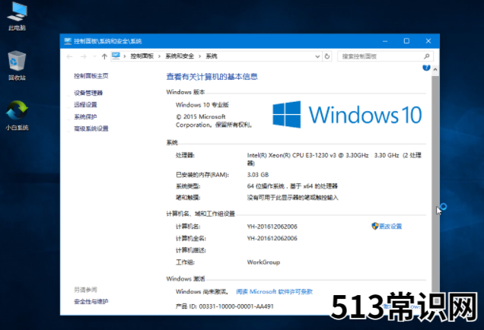The height and width of the screenshot is (330, 484).
Task: Refresh the control panel page
Action: coord(327,56)
